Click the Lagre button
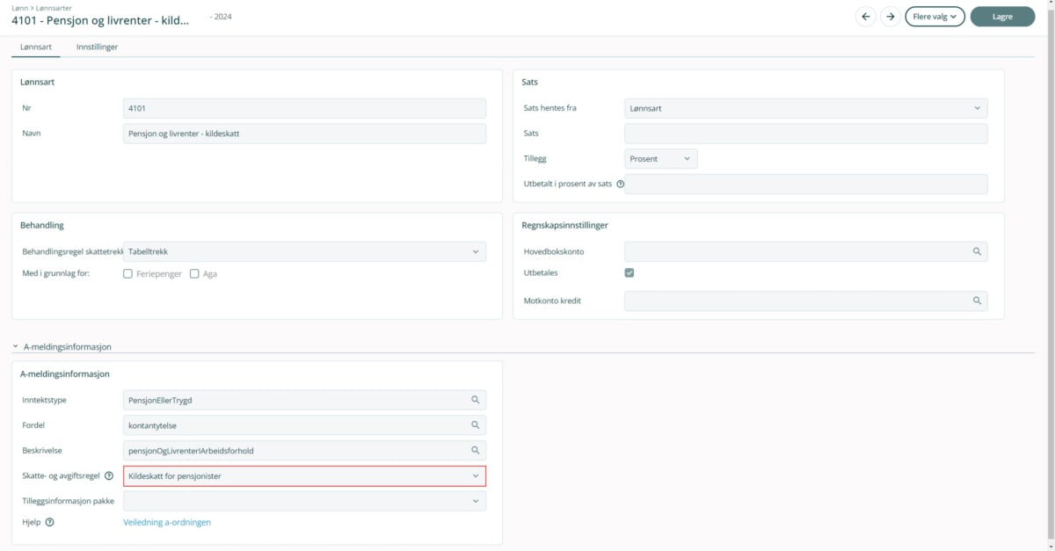The image size is (1055, 551). (1001, 17)
